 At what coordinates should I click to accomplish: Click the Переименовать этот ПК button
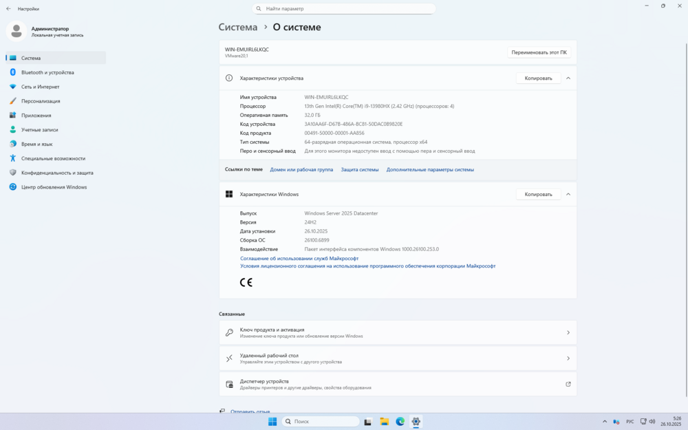tap(539, 52)
